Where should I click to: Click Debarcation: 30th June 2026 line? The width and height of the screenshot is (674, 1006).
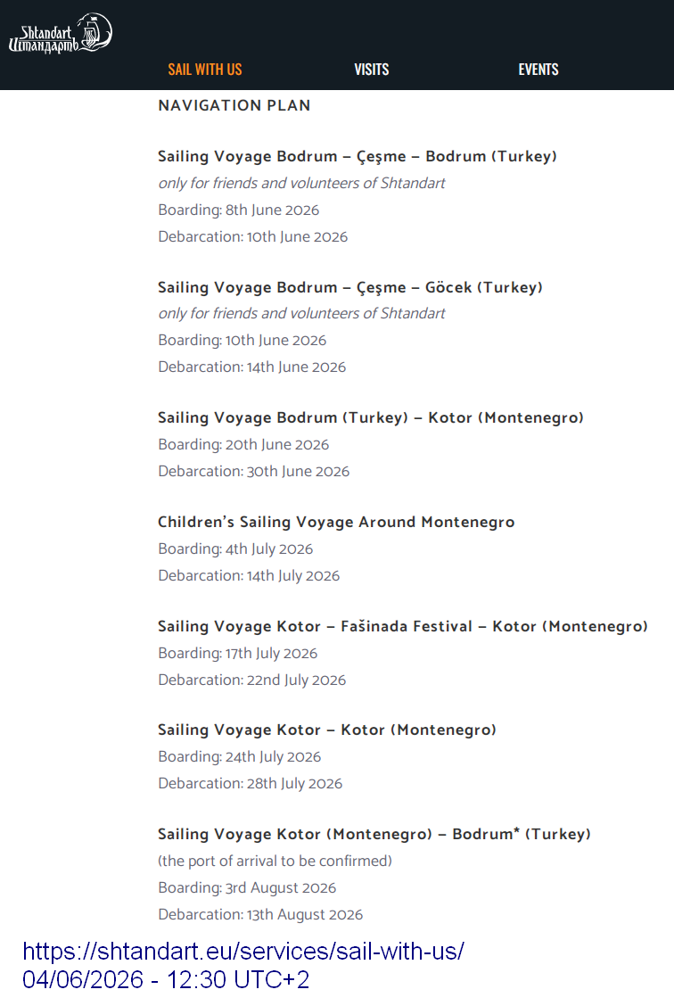(x=254, y=471)
